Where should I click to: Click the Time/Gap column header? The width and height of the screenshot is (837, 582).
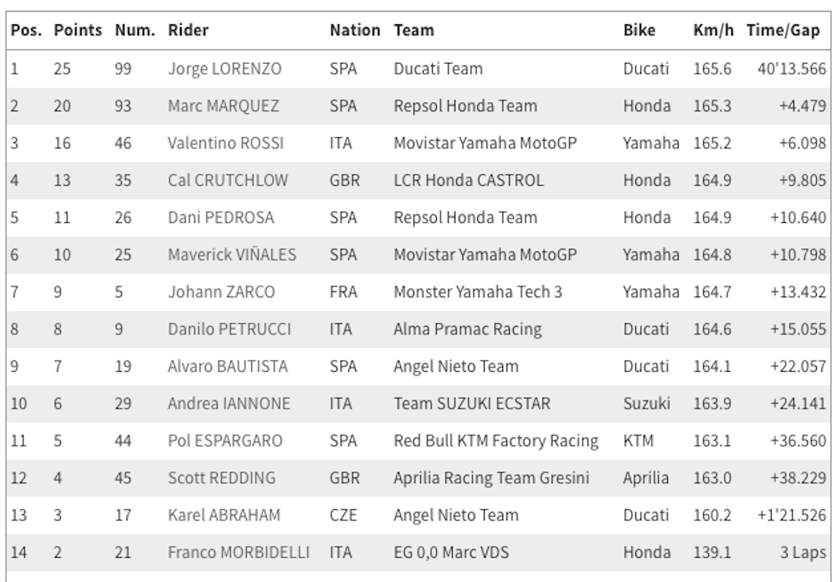(x=788, y=31)
